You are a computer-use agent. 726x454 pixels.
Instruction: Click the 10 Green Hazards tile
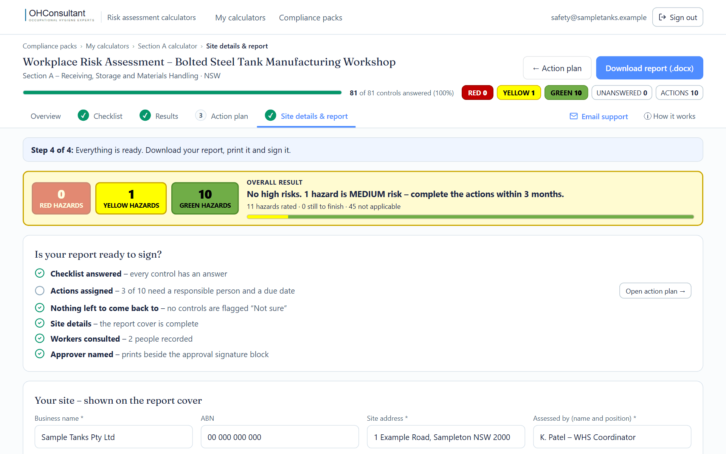(205, 199)
